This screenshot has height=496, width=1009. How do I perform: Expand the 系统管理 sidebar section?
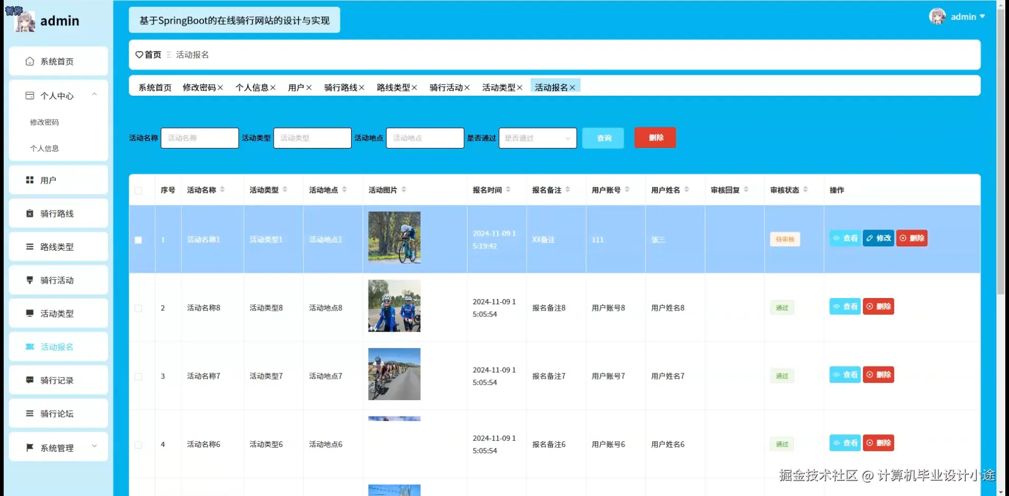pyautogui.click(x=95, y=446)
